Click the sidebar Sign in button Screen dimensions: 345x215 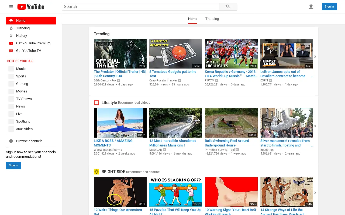click(x=13, y=166)
